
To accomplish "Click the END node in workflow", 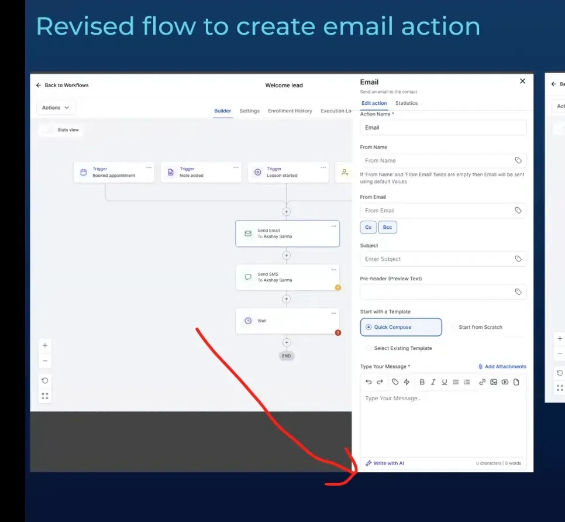I will click(287, 356).
